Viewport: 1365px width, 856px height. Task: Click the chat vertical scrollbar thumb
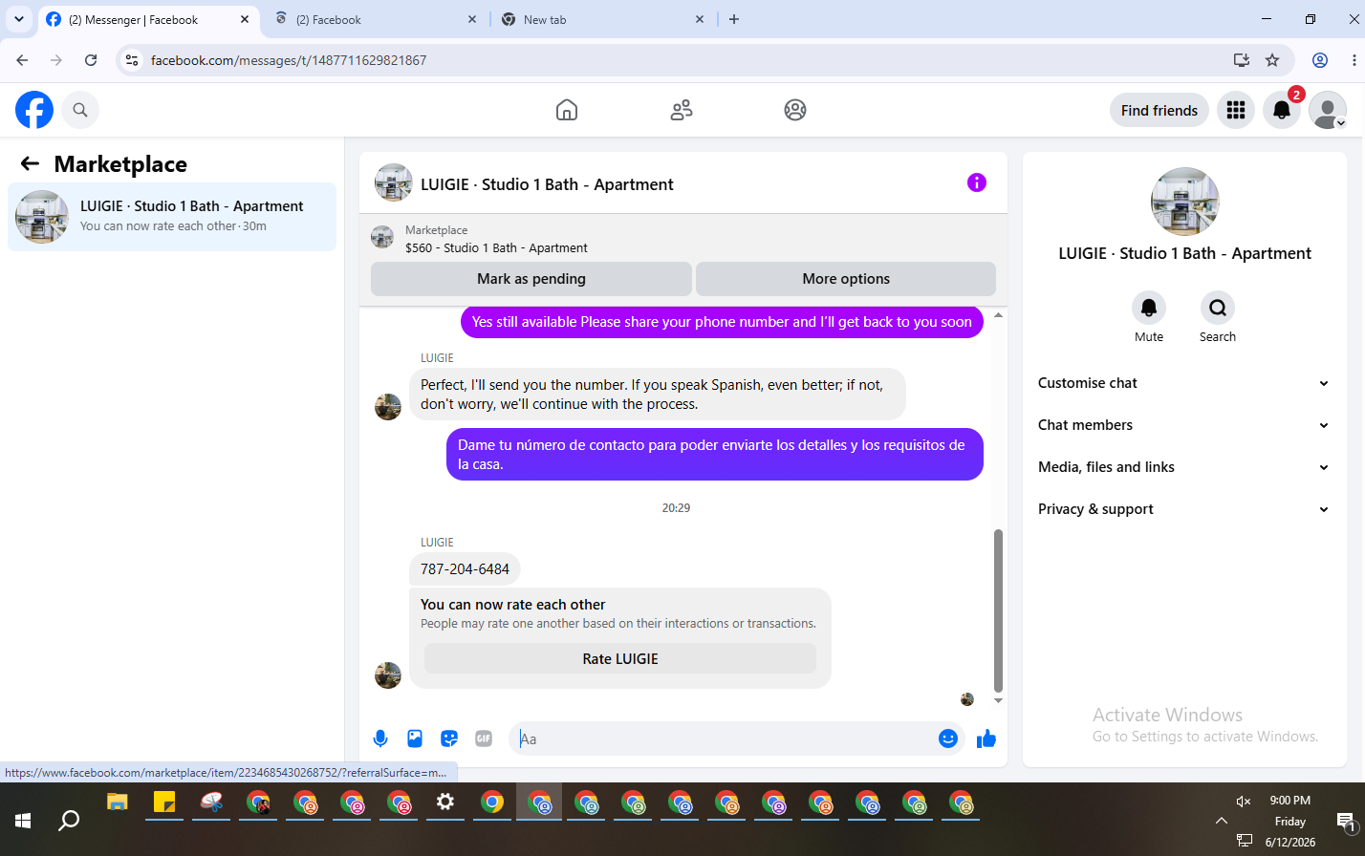(999, 610)
